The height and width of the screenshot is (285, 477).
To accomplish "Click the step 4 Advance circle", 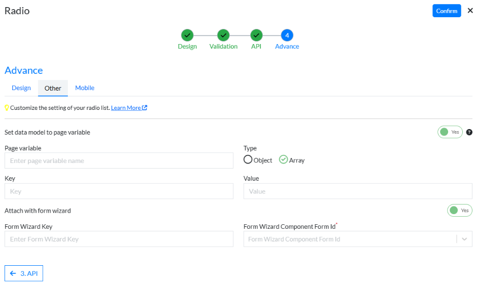I will (287, 35).
